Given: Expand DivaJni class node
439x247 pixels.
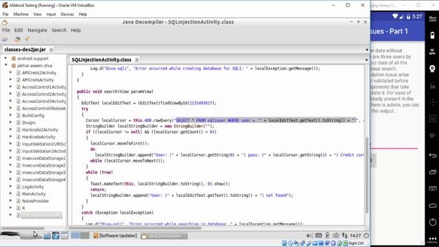Looking at the screenshot, I should pyautogui.click(x=11, y=122).
